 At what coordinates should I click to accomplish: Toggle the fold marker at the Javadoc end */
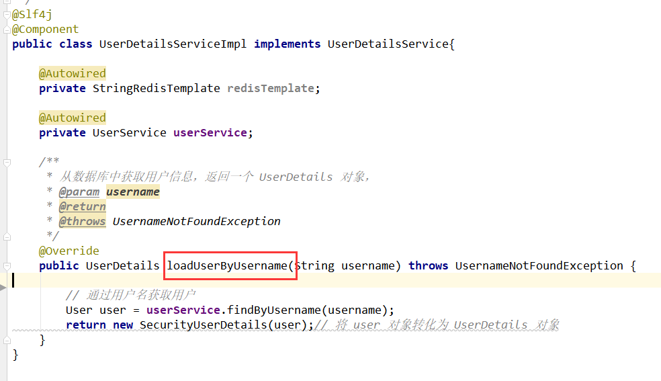click(x=7, y=237)
